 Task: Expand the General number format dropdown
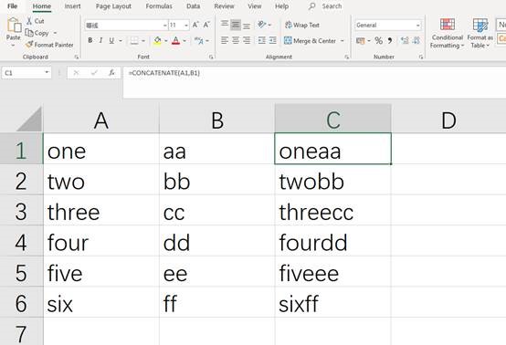click(x=418, y=26)
